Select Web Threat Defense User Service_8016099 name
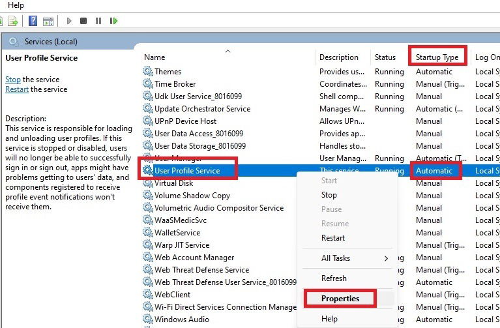This screenshot has height=328, width=500. coord(226,282)
